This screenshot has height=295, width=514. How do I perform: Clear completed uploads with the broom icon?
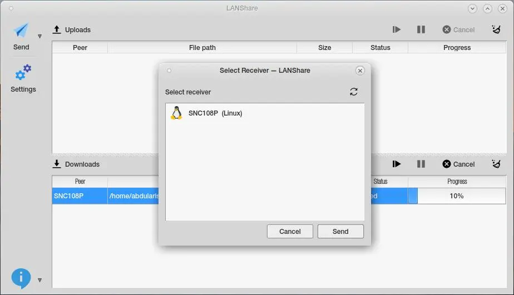pyautogui.click(x=496, y=29)
